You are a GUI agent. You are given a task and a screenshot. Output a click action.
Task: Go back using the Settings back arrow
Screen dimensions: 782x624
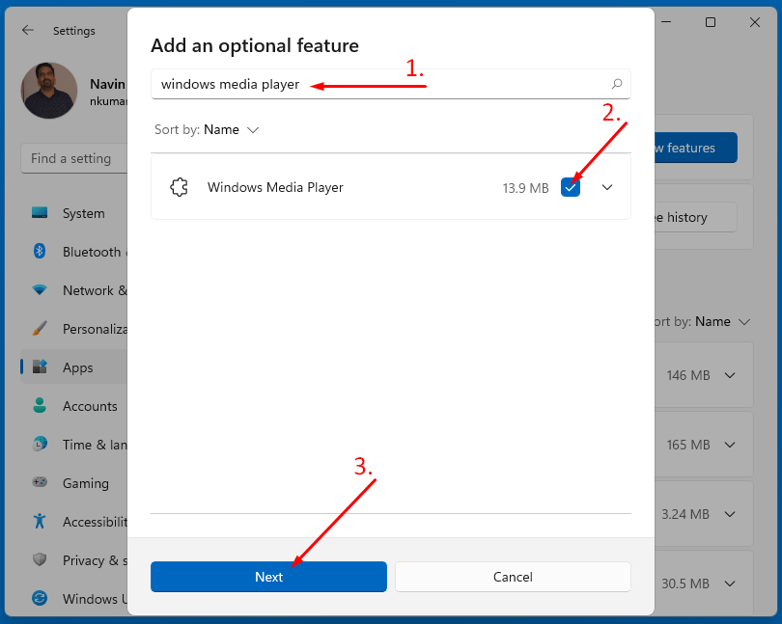coord(28,31)
